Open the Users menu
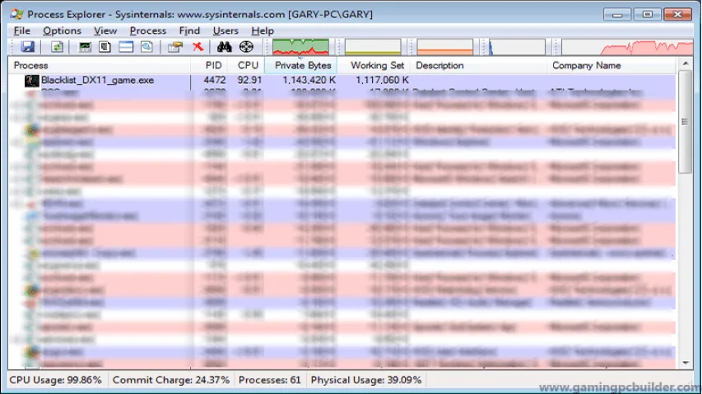Image resolution: width=702 pixels, height=394 pixels. click(225, 31)
